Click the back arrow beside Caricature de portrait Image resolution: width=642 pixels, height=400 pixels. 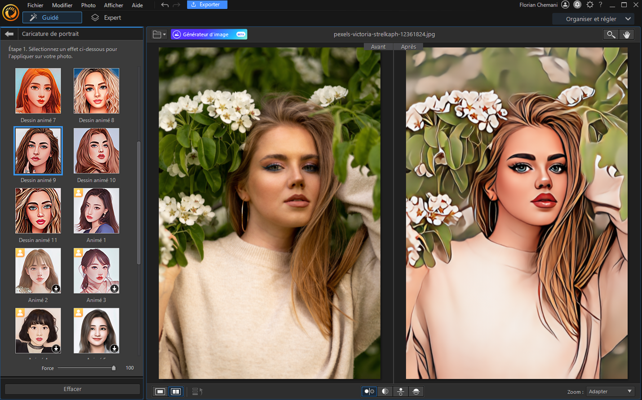coord(9,34)
